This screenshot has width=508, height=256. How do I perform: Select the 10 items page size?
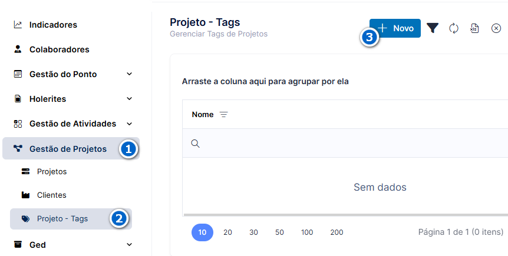pyautogui.click(x=202, y=232)
